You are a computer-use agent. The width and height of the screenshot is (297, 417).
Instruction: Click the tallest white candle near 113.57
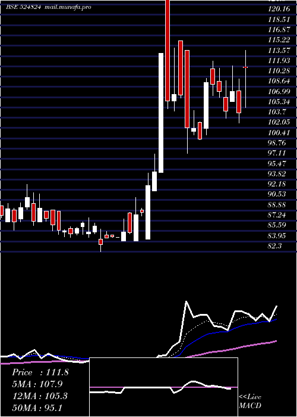pyautogui.click(x=161, y=113)
